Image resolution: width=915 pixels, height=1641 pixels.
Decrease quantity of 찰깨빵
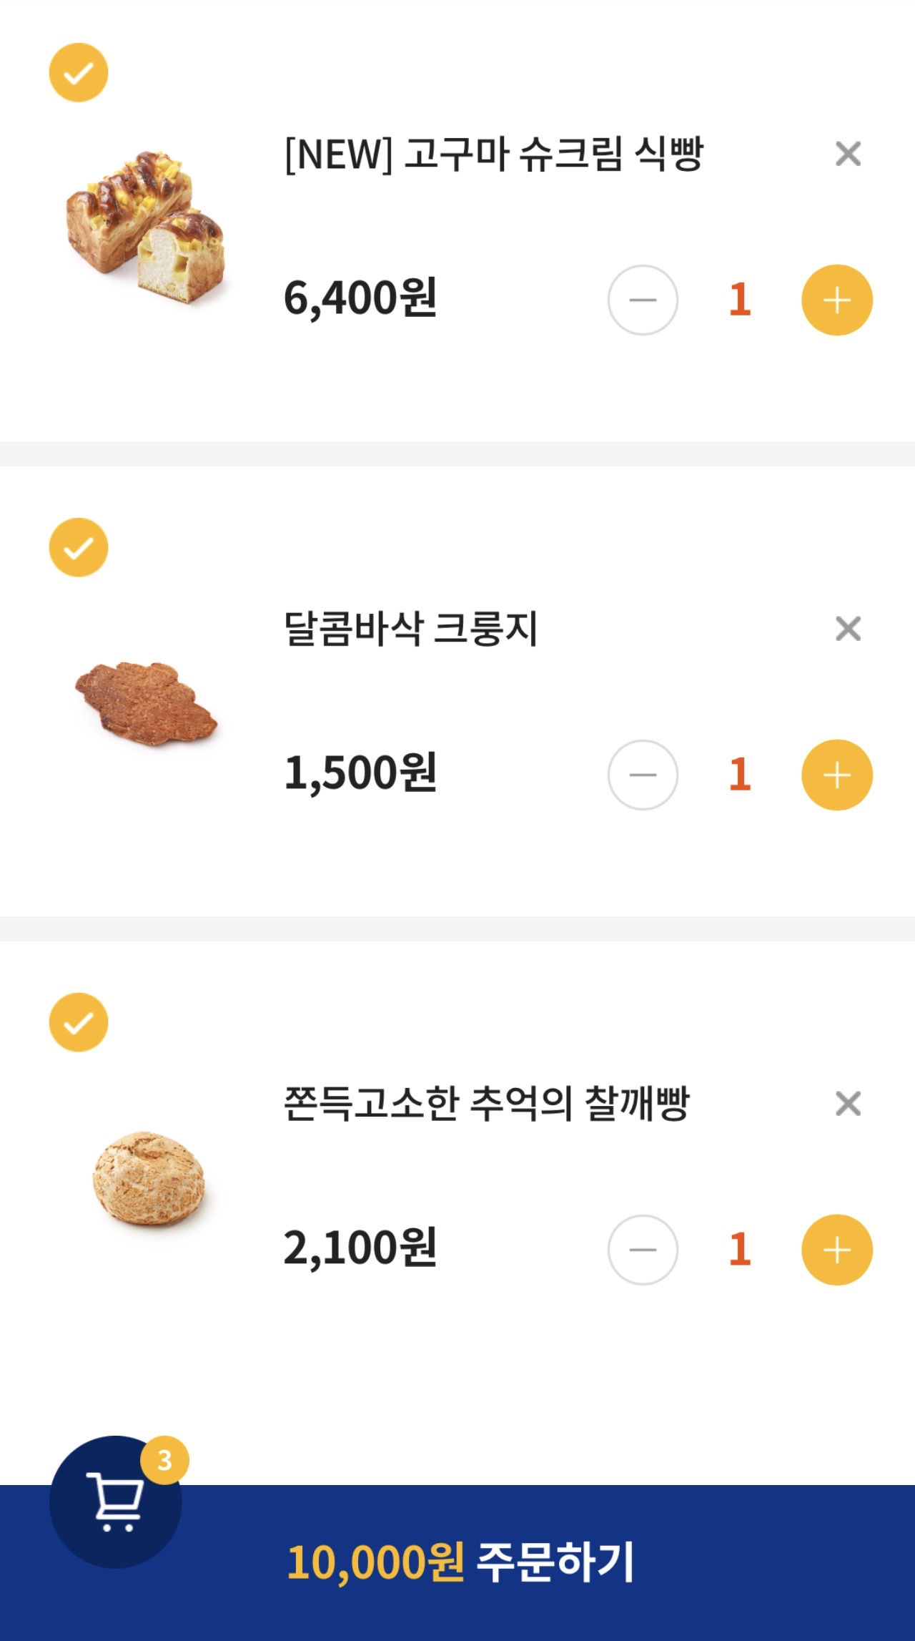[643, 1250]
